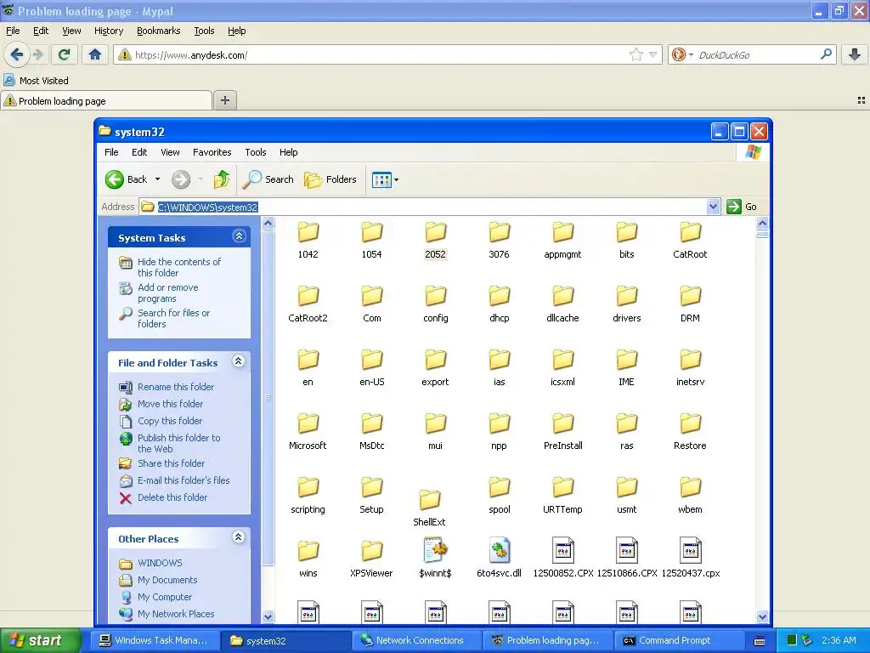Toggle the Folders pane in Explorer
This screenshot has width=870, height=653.
coord(330,179)
